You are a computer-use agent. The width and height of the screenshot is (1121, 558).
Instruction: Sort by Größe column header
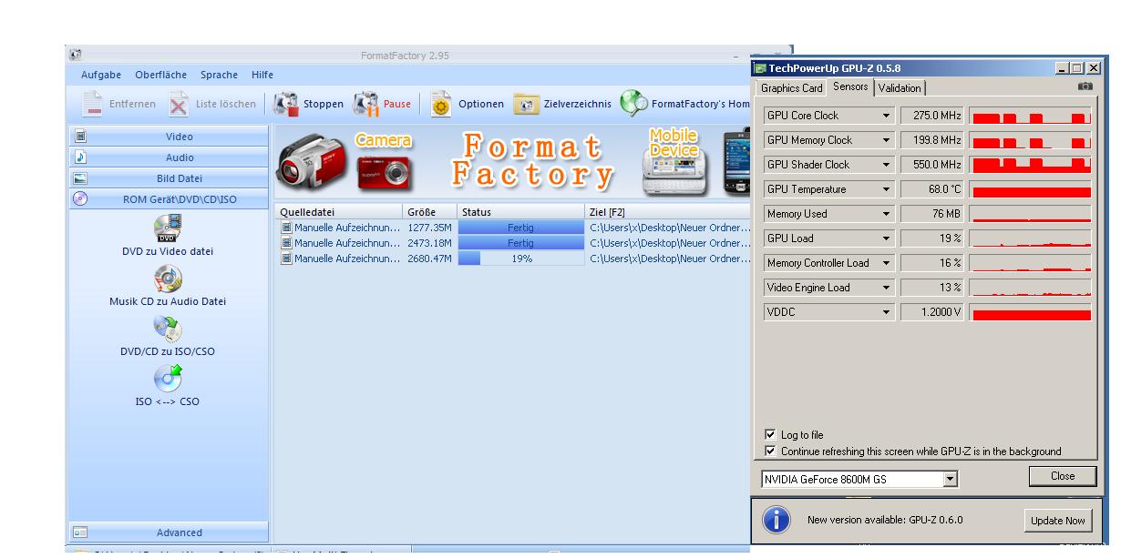click(429, 212)
